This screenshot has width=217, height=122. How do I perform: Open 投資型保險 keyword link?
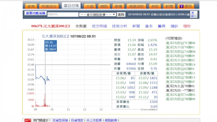click(60, 120)
